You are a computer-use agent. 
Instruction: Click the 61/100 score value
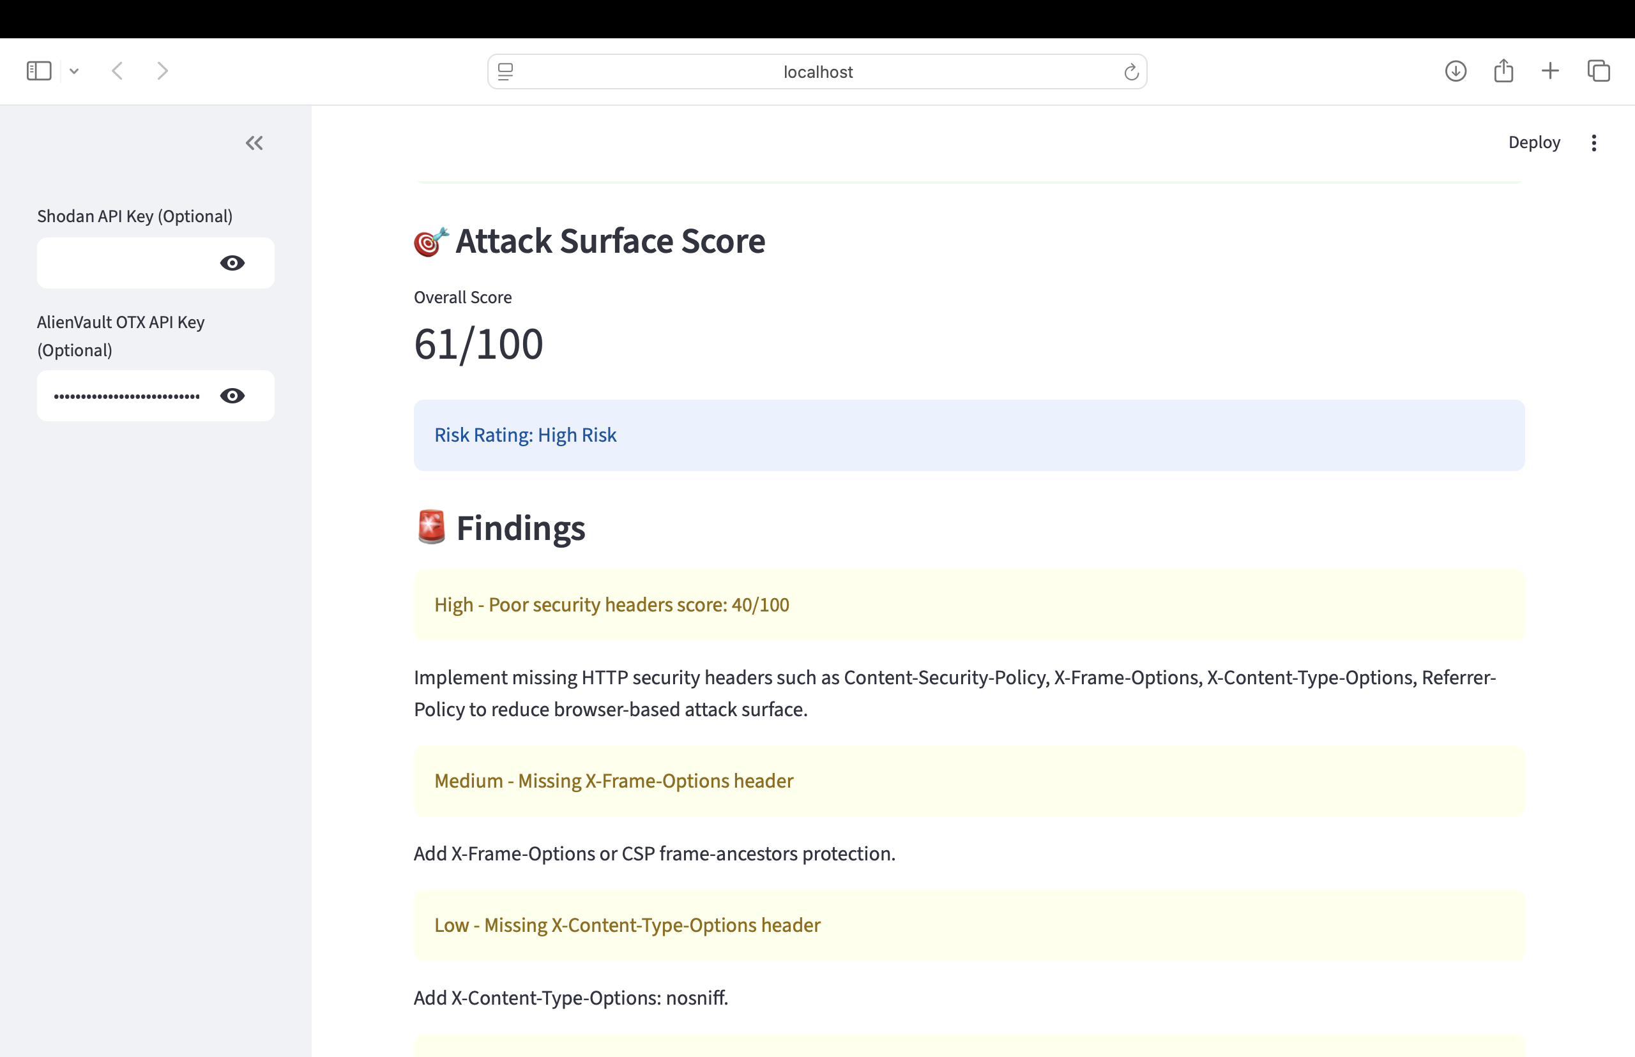pyautogui.click(x=478, y=344)
